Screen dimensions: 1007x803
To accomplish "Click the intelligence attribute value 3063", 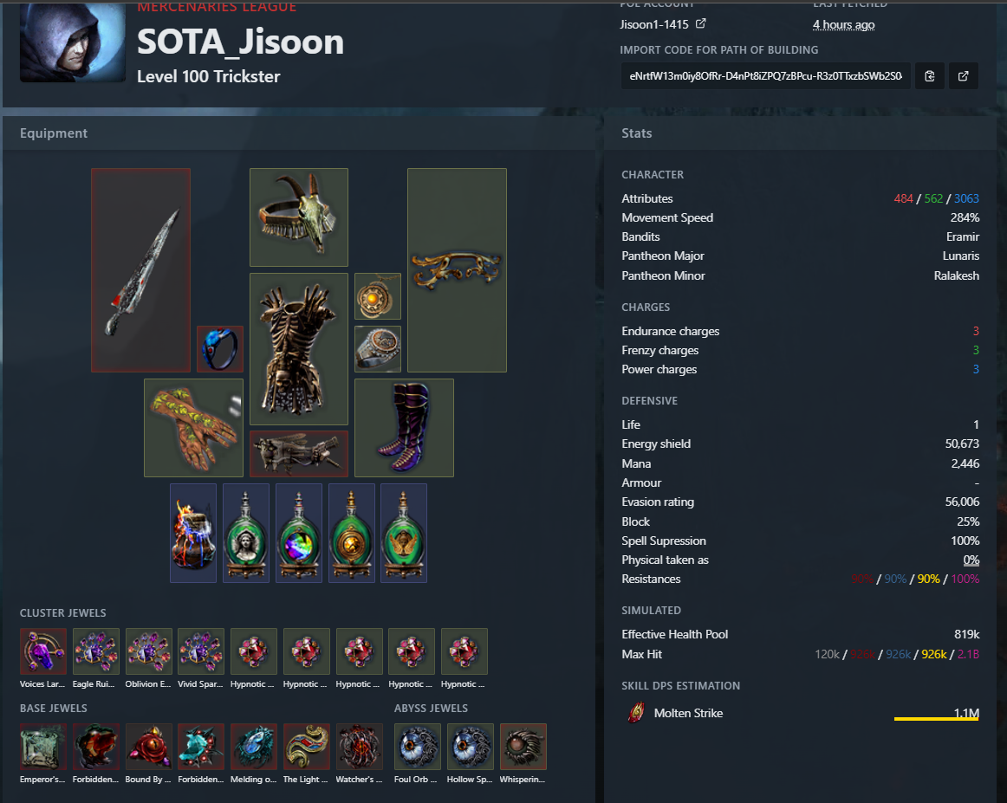I will pos(966,198).
